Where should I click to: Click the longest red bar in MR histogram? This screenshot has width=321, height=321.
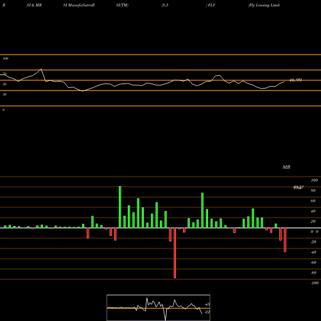(175, 253)
